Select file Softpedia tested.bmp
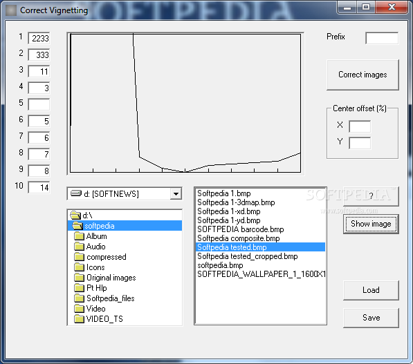The image size is (413, 364). (261, 247)
